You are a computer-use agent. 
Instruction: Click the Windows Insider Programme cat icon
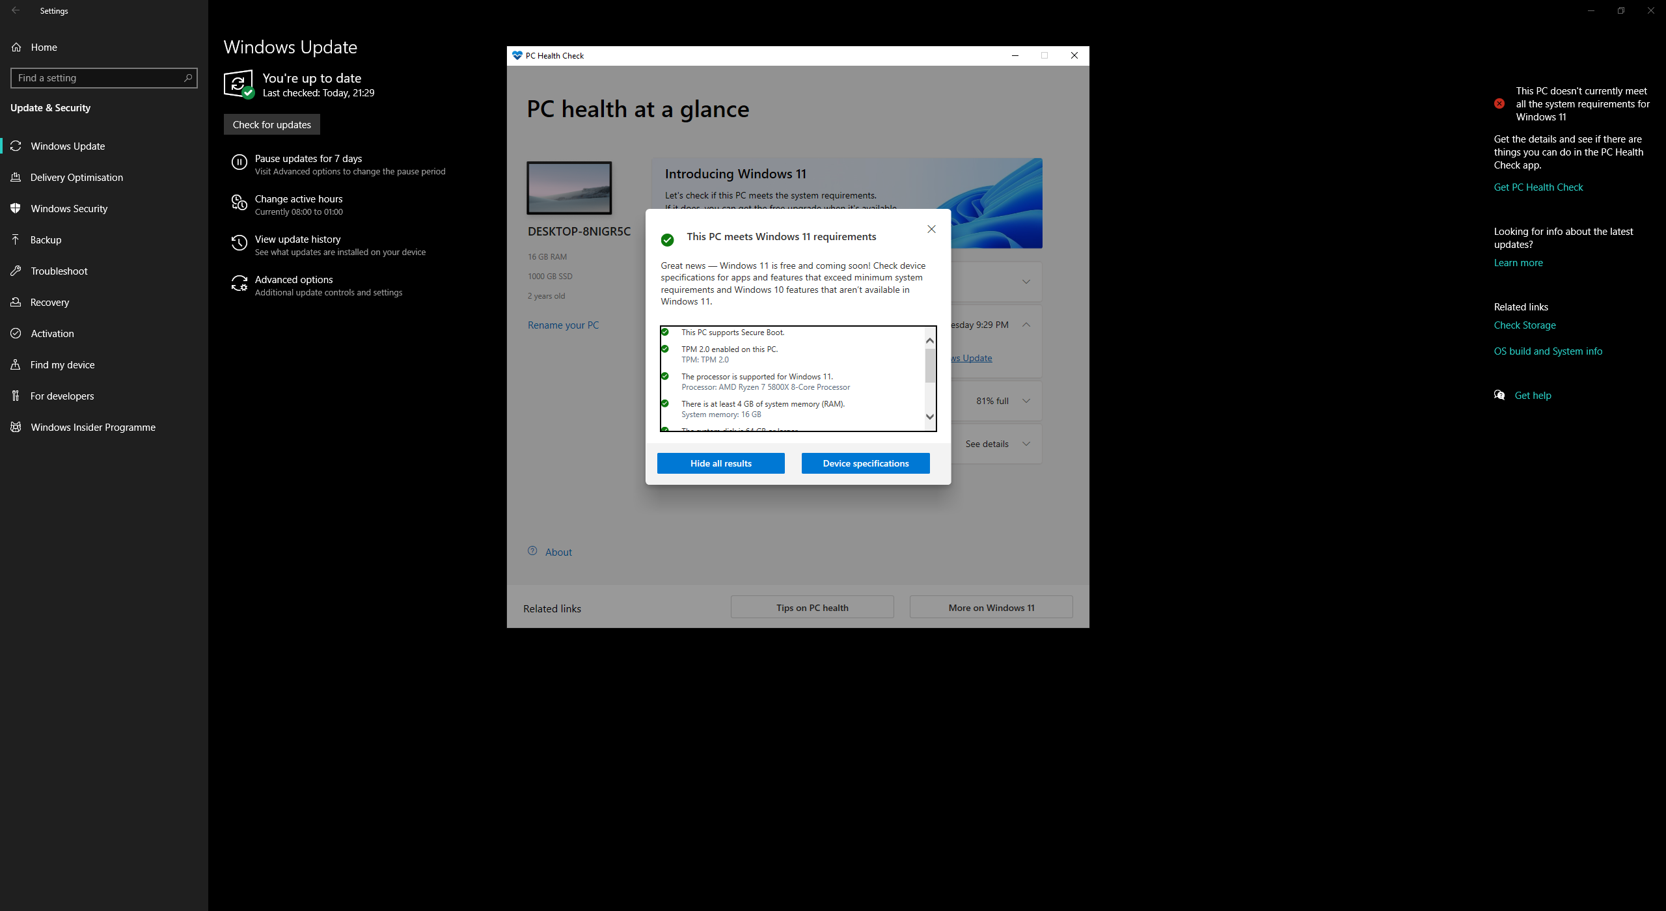[x=16, y=427]
